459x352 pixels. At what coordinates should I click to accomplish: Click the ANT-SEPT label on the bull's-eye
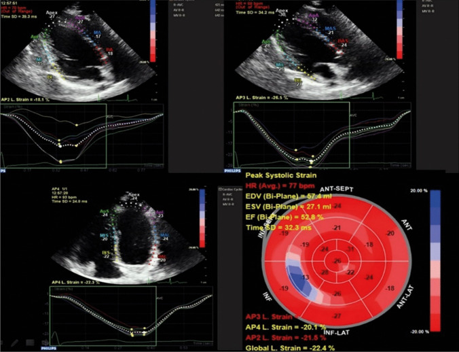click(x=337, y=189)
